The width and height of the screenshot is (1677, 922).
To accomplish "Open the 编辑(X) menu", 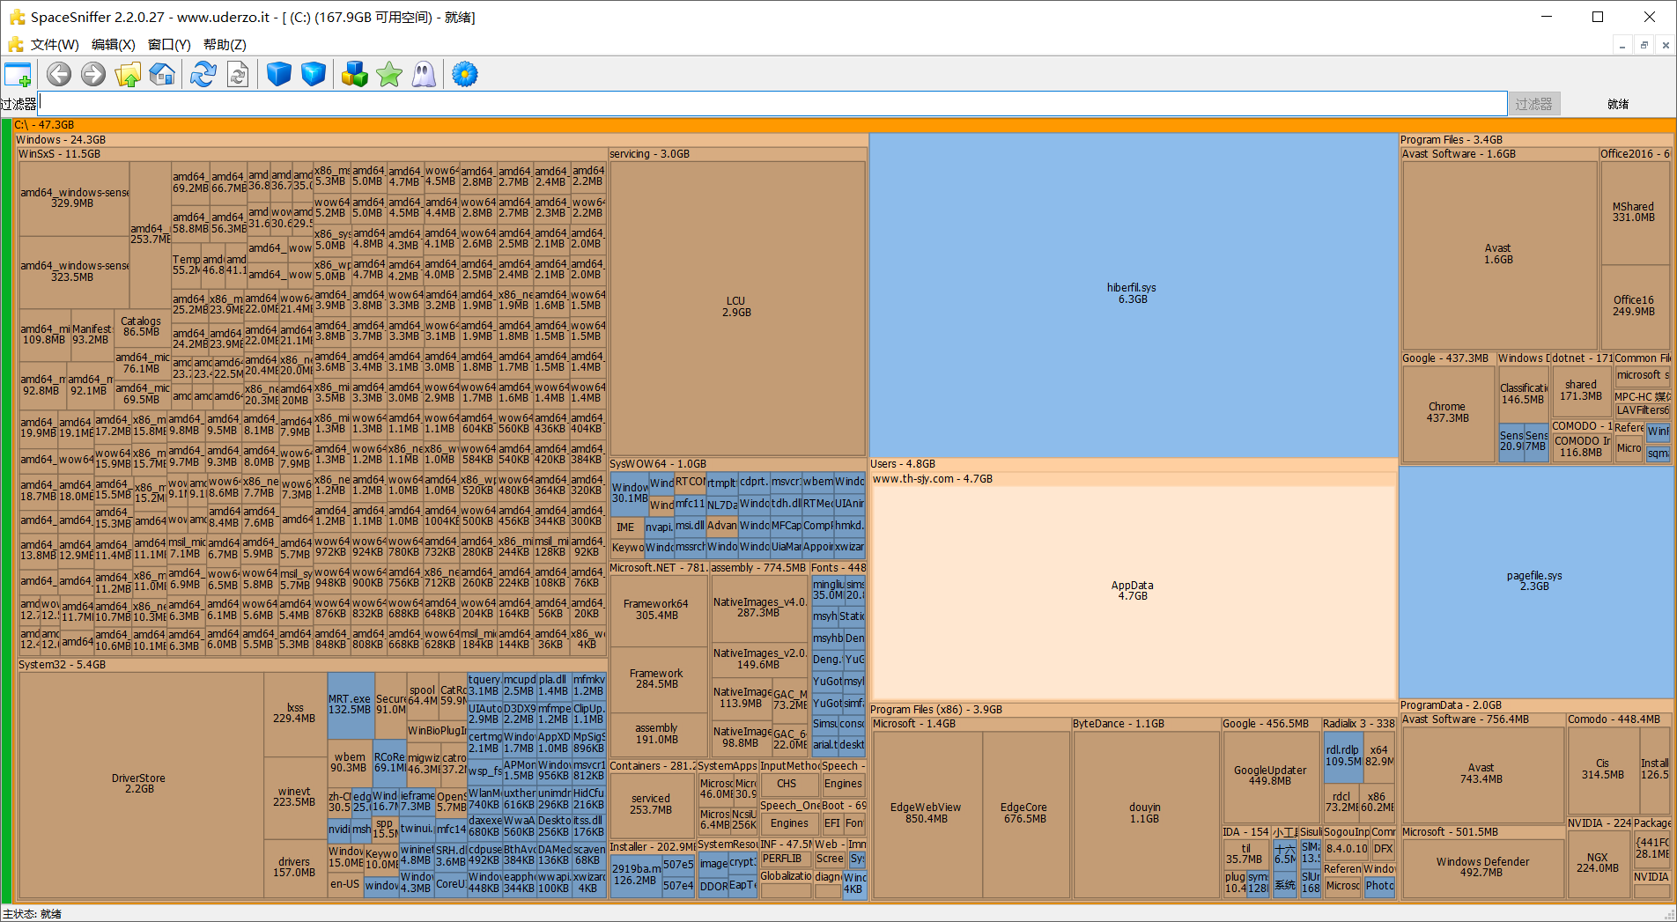I will [x=114, y=45].
